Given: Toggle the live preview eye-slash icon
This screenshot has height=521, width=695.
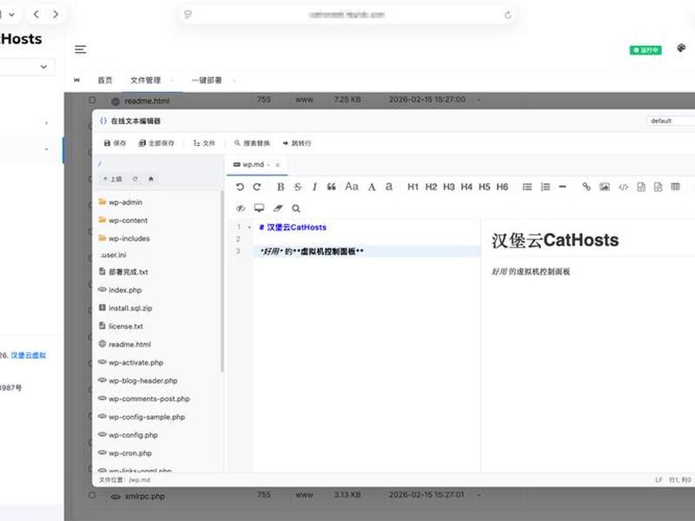Looking at the screenshot, I should 241,208.
